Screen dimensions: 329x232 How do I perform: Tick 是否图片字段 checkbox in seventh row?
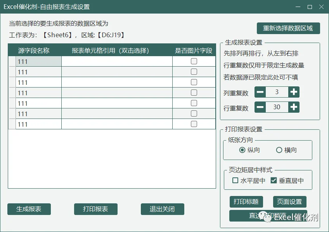194,124
